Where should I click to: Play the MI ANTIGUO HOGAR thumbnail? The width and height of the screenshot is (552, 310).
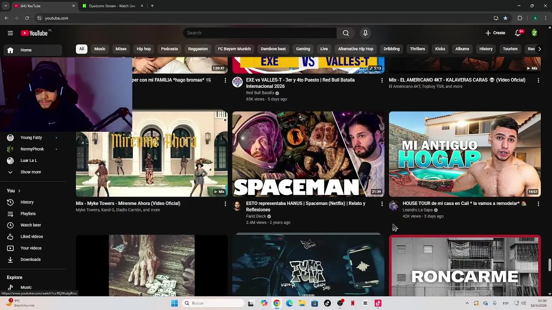(465, 154)
